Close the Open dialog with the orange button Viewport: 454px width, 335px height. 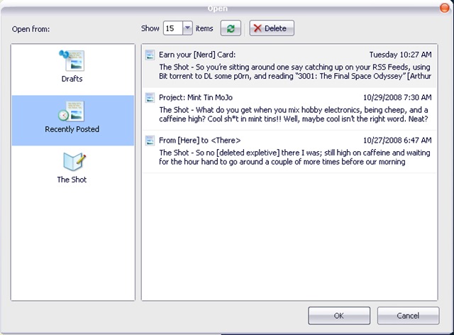click(445, 8)
